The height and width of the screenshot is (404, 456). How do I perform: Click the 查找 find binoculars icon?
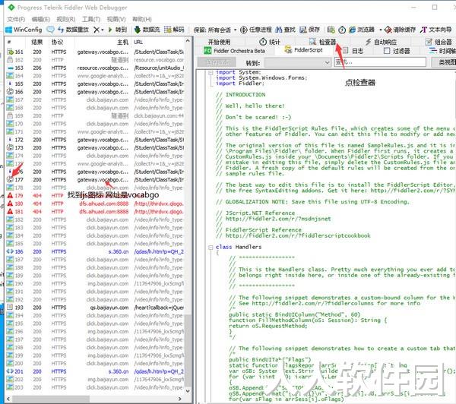279,30
